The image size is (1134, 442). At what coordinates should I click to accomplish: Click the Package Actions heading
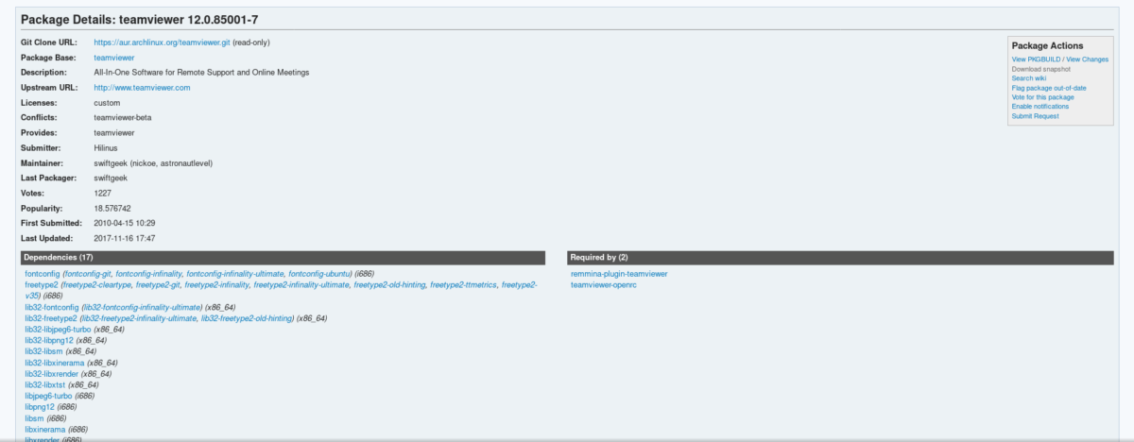tap(1047, 45)
